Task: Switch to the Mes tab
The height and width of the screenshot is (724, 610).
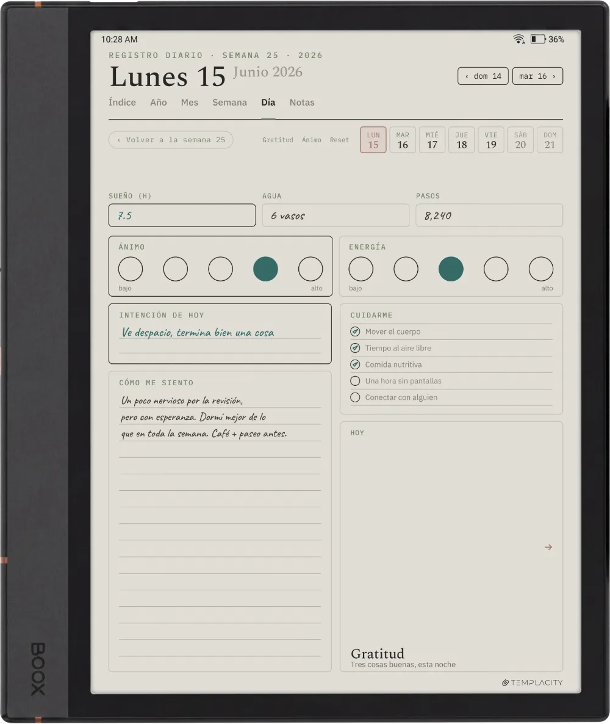Action: point(190,103)
